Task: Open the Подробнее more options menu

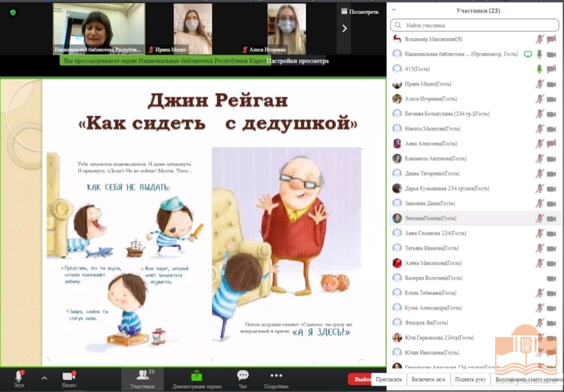Action: (276, 379)
